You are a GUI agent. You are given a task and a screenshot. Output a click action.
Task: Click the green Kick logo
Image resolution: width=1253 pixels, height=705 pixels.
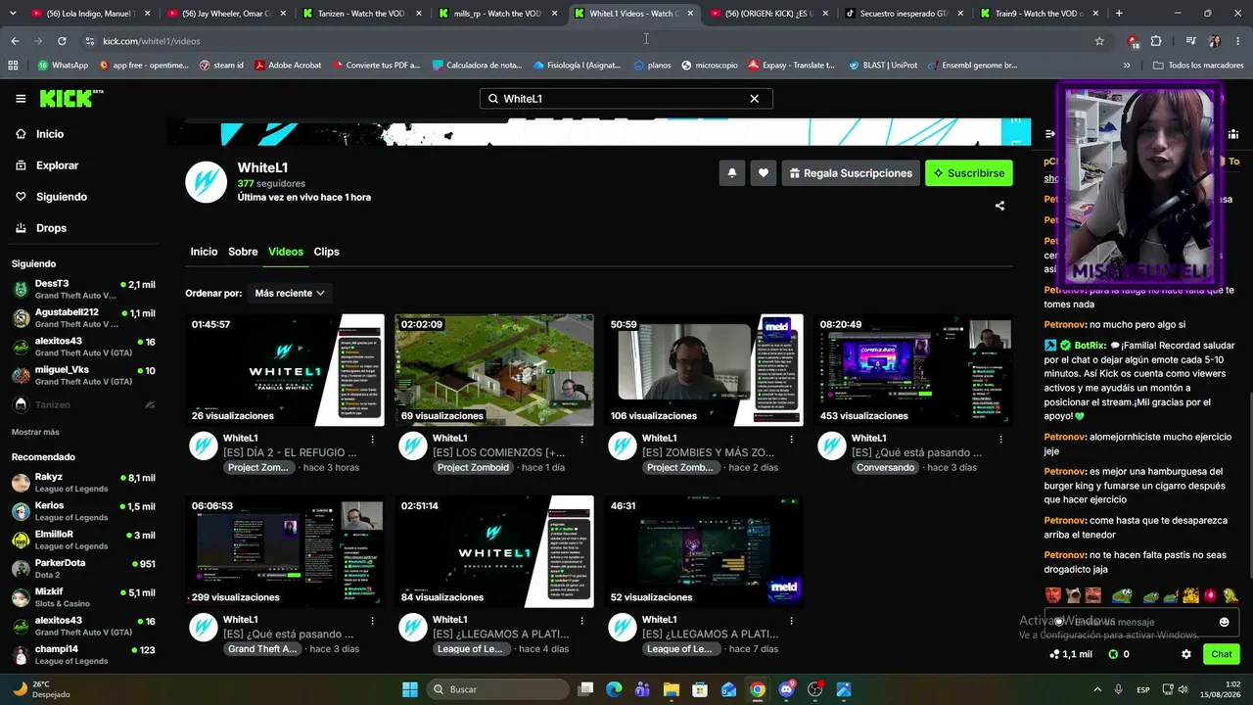click(70, 98)
